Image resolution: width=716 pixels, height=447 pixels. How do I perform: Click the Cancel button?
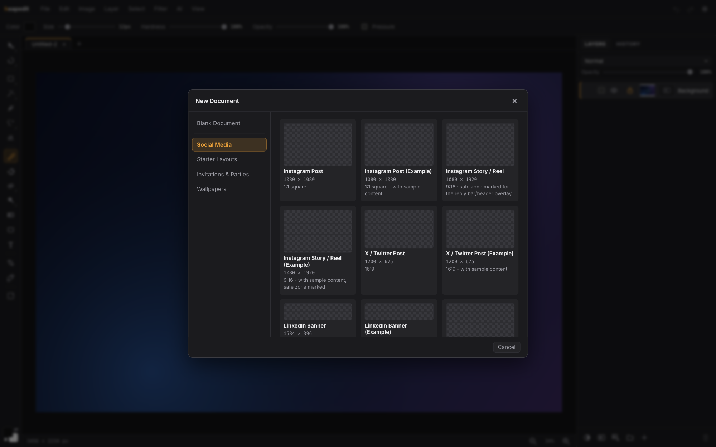pos(507,347)
